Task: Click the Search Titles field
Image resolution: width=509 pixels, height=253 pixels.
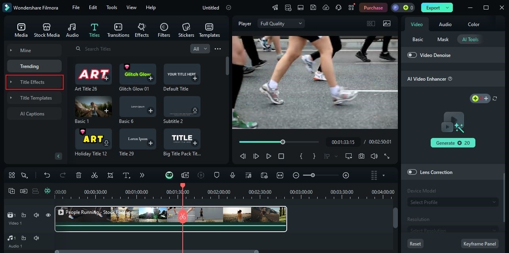Action: click(x=131, y=49)
